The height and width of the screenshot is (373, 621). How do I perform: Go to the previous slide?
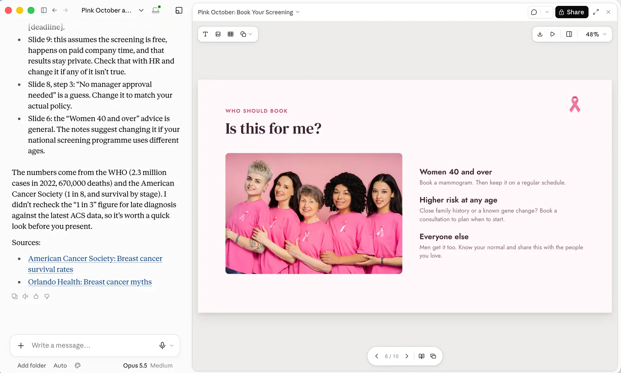coord(376,356)
